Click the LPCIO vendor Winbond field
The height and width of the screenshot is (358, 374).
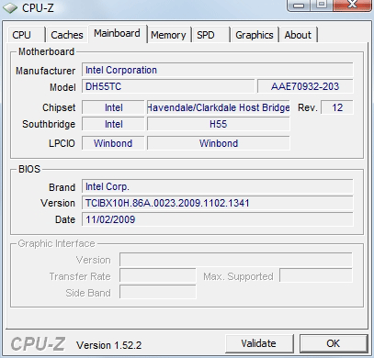pyautogui.click(x=113, y=143)
